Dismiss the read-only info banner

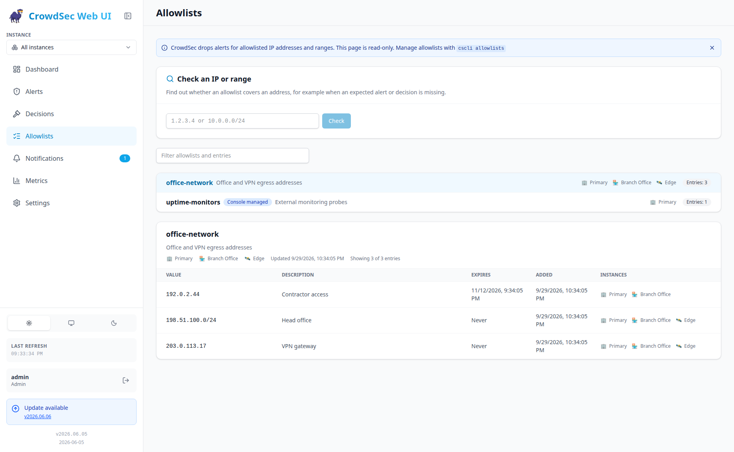[712, 48]
